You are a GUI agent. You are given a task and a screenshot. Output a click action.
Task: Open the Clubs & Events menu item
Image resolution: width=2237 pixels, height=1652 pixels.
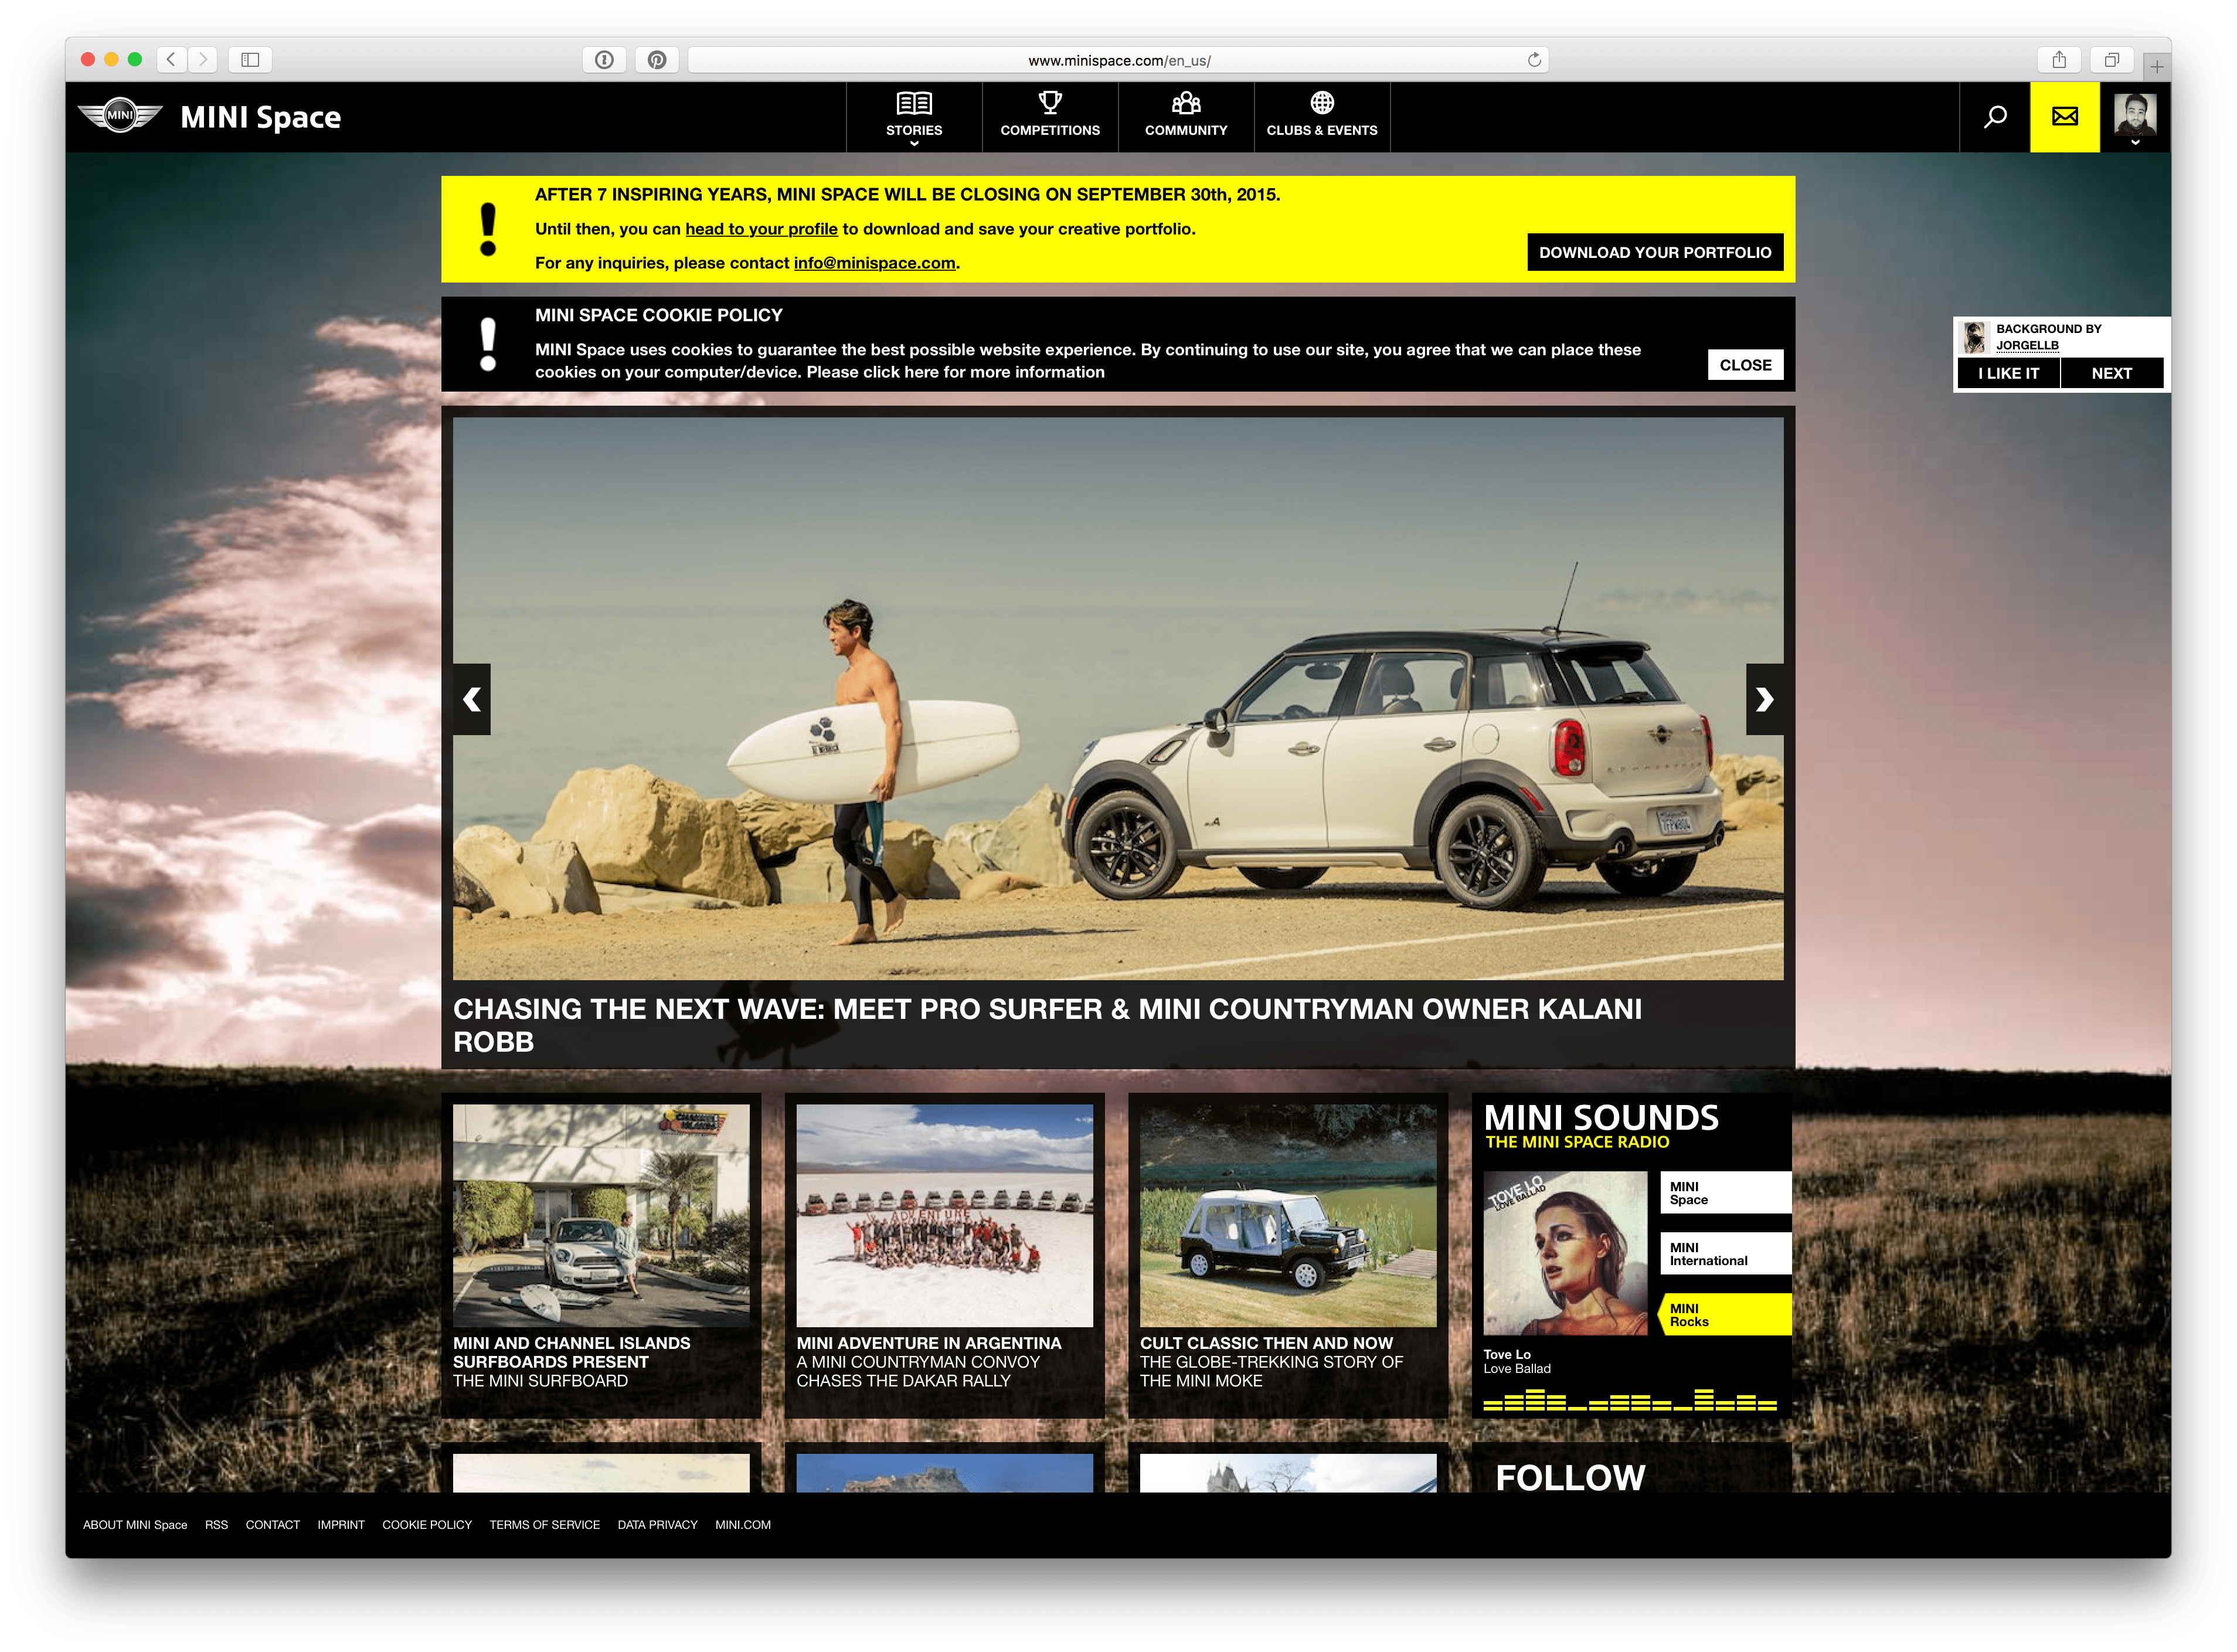click(1322, 117)
